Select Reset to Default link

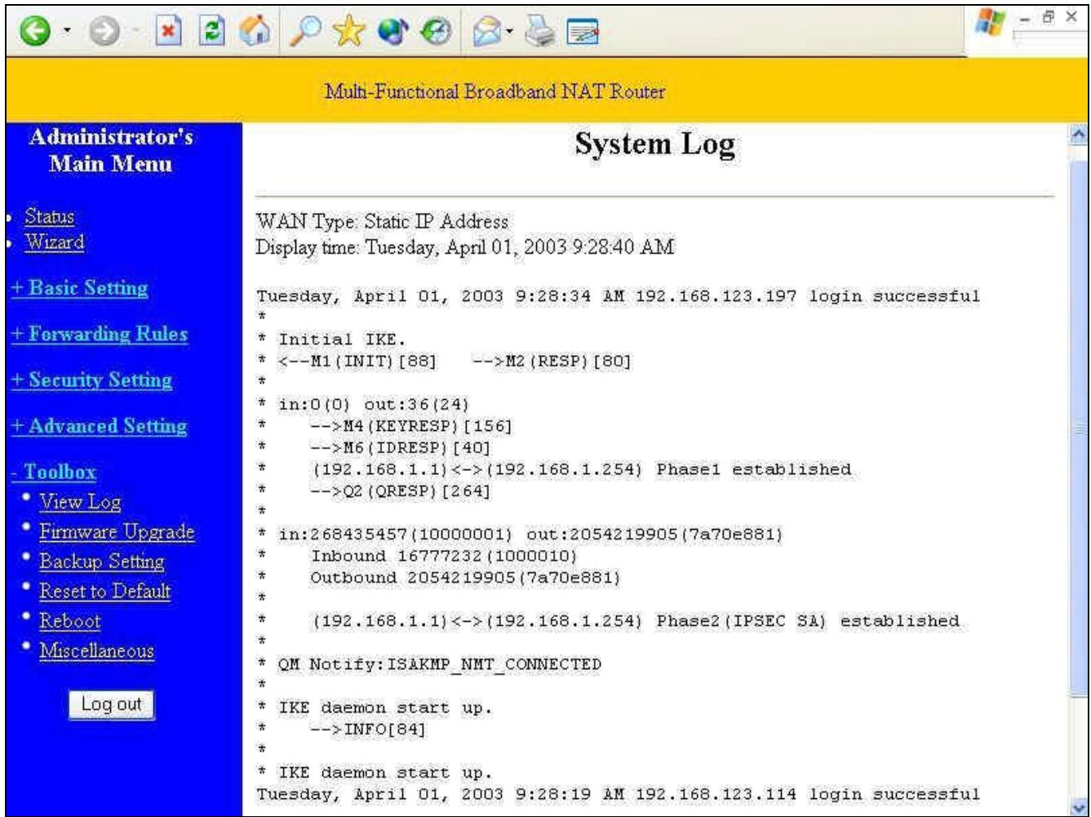point(104,591)
